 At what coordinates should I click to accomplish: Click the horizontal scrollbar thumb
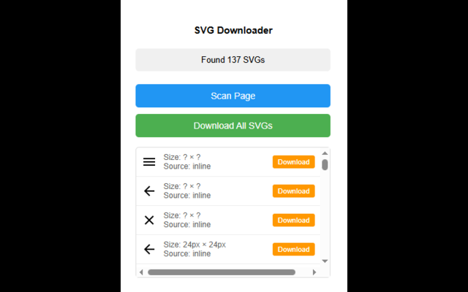pyautogui.click(x=222, y=272)
